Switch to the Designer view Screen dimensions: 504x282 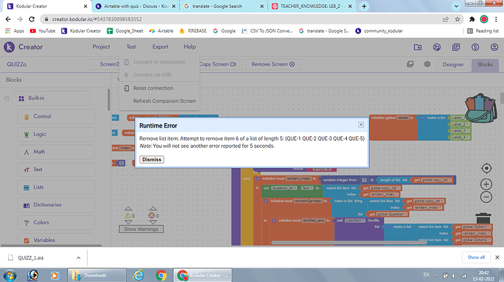click(x=453, y=64)
